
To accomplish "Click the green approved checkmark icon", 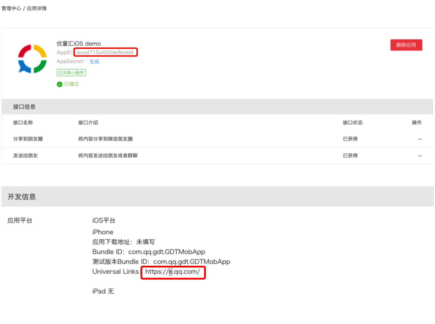I will 59,84.
